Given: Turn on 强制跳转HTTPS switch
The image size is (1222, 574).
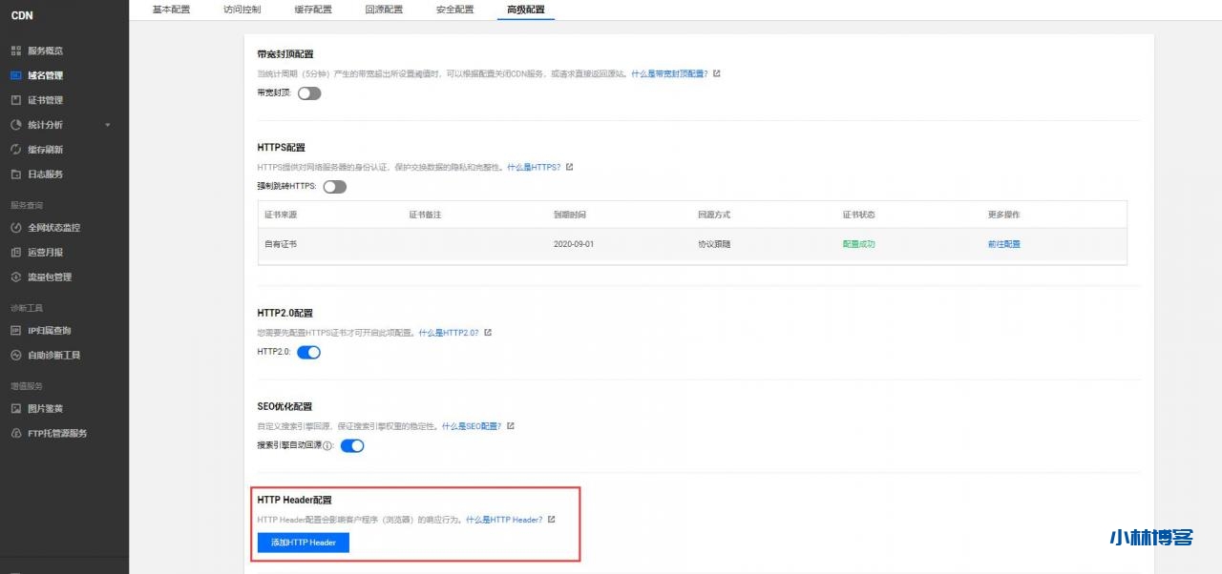Looking at the screenshot, I should click(334, 187).
